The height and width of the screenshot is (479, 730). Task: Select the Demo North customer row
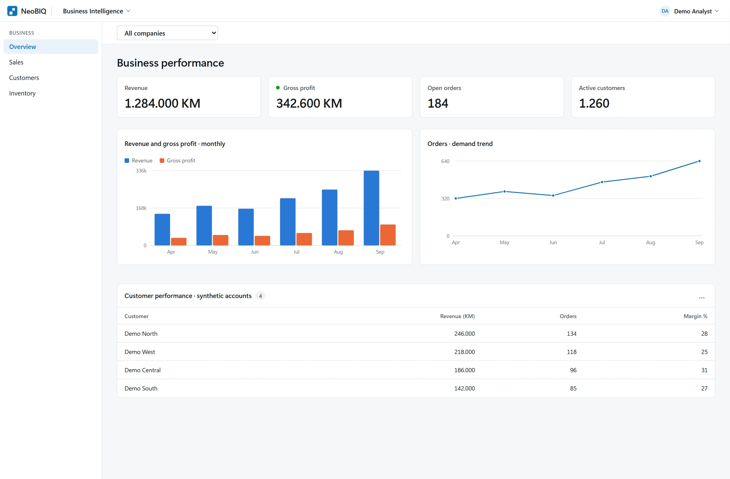pos(416,334)
